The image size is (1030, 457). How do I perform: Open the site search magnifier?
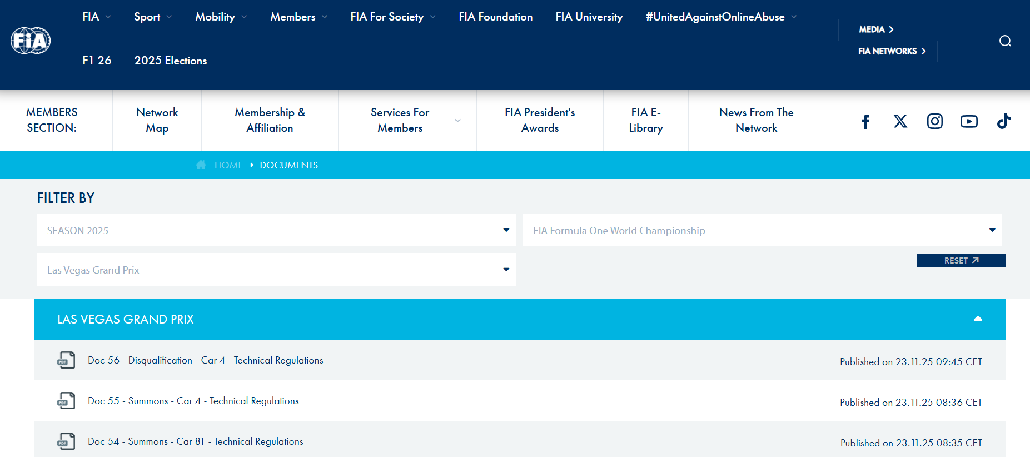point(1005,41)
